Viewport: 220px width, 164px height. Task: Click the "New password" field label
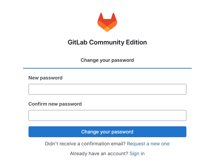45,78
